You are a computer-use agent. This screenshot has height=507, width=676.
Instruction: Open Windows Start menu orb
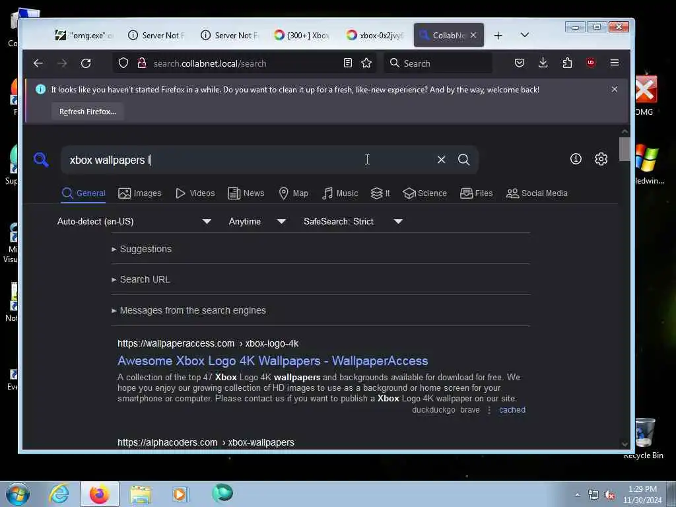tap(18, 494)
